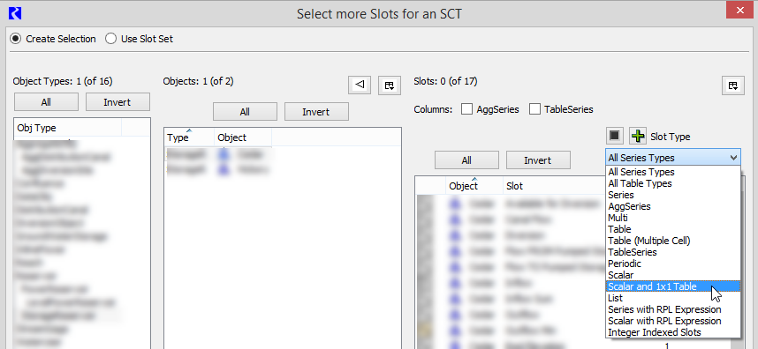Open the Slots panel options menu icon
This screenshot has height=349, width=758.
click(733, 85)
